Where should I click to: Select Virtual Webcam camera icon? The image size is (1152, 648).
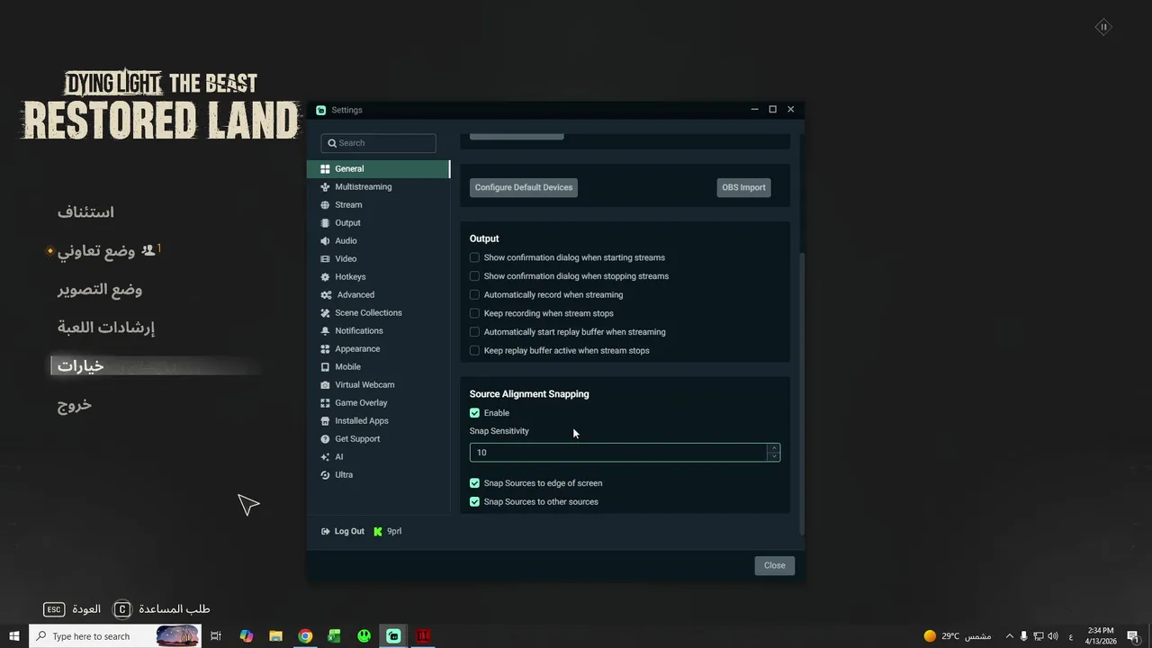pos(326,385)
